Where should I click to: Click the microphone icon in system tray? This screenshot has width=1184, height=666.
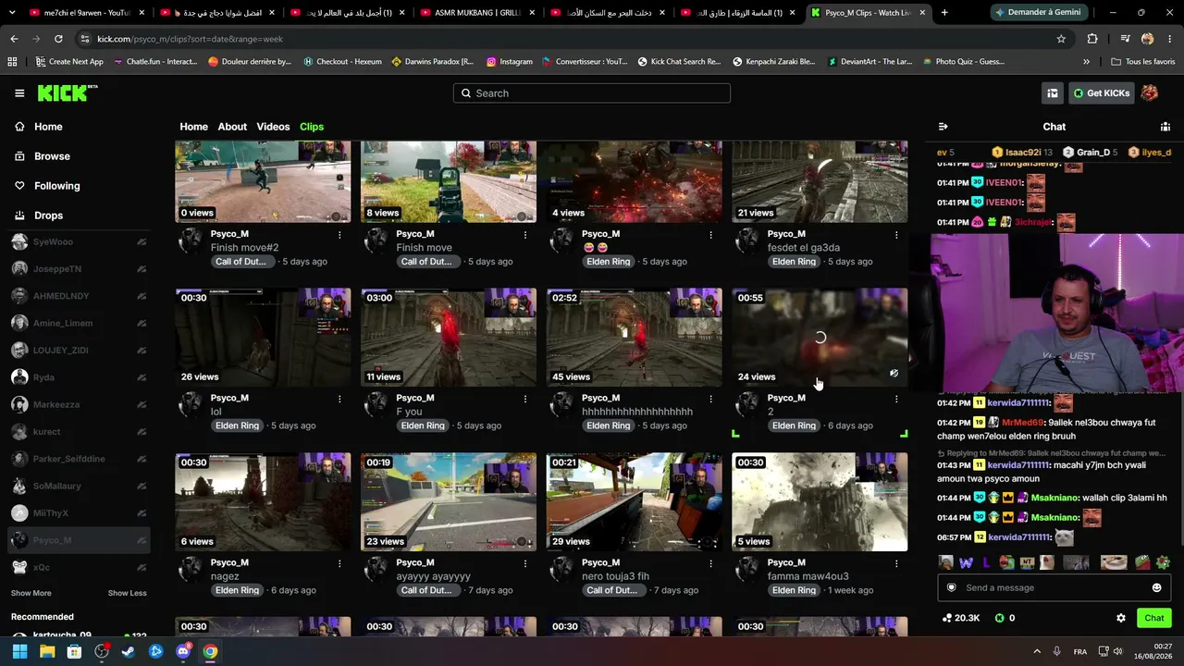coord(1056,651)
